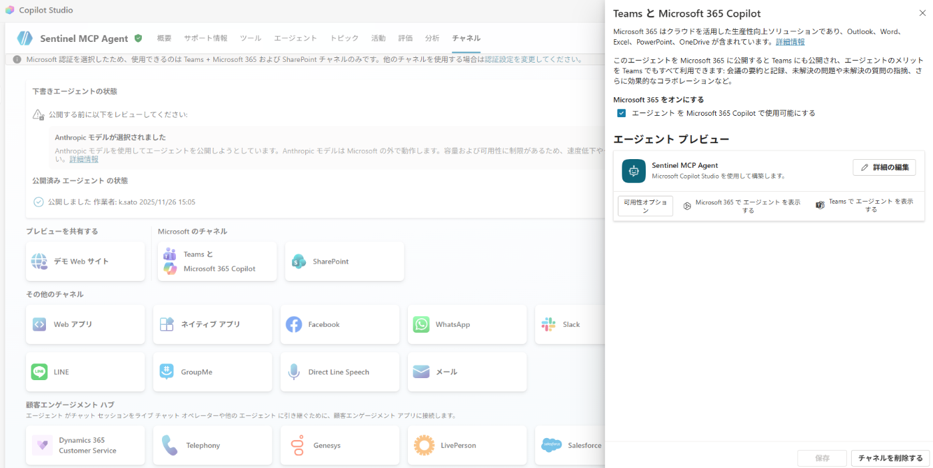Viewport: 933px width, 468px height.
Task: Switch to the ツール tab
Action: click(251, 38)
